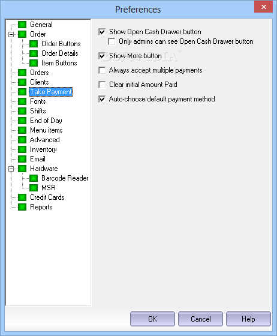Click the green icon beside Menu items
277x336 pixels.
click(22, 130)
